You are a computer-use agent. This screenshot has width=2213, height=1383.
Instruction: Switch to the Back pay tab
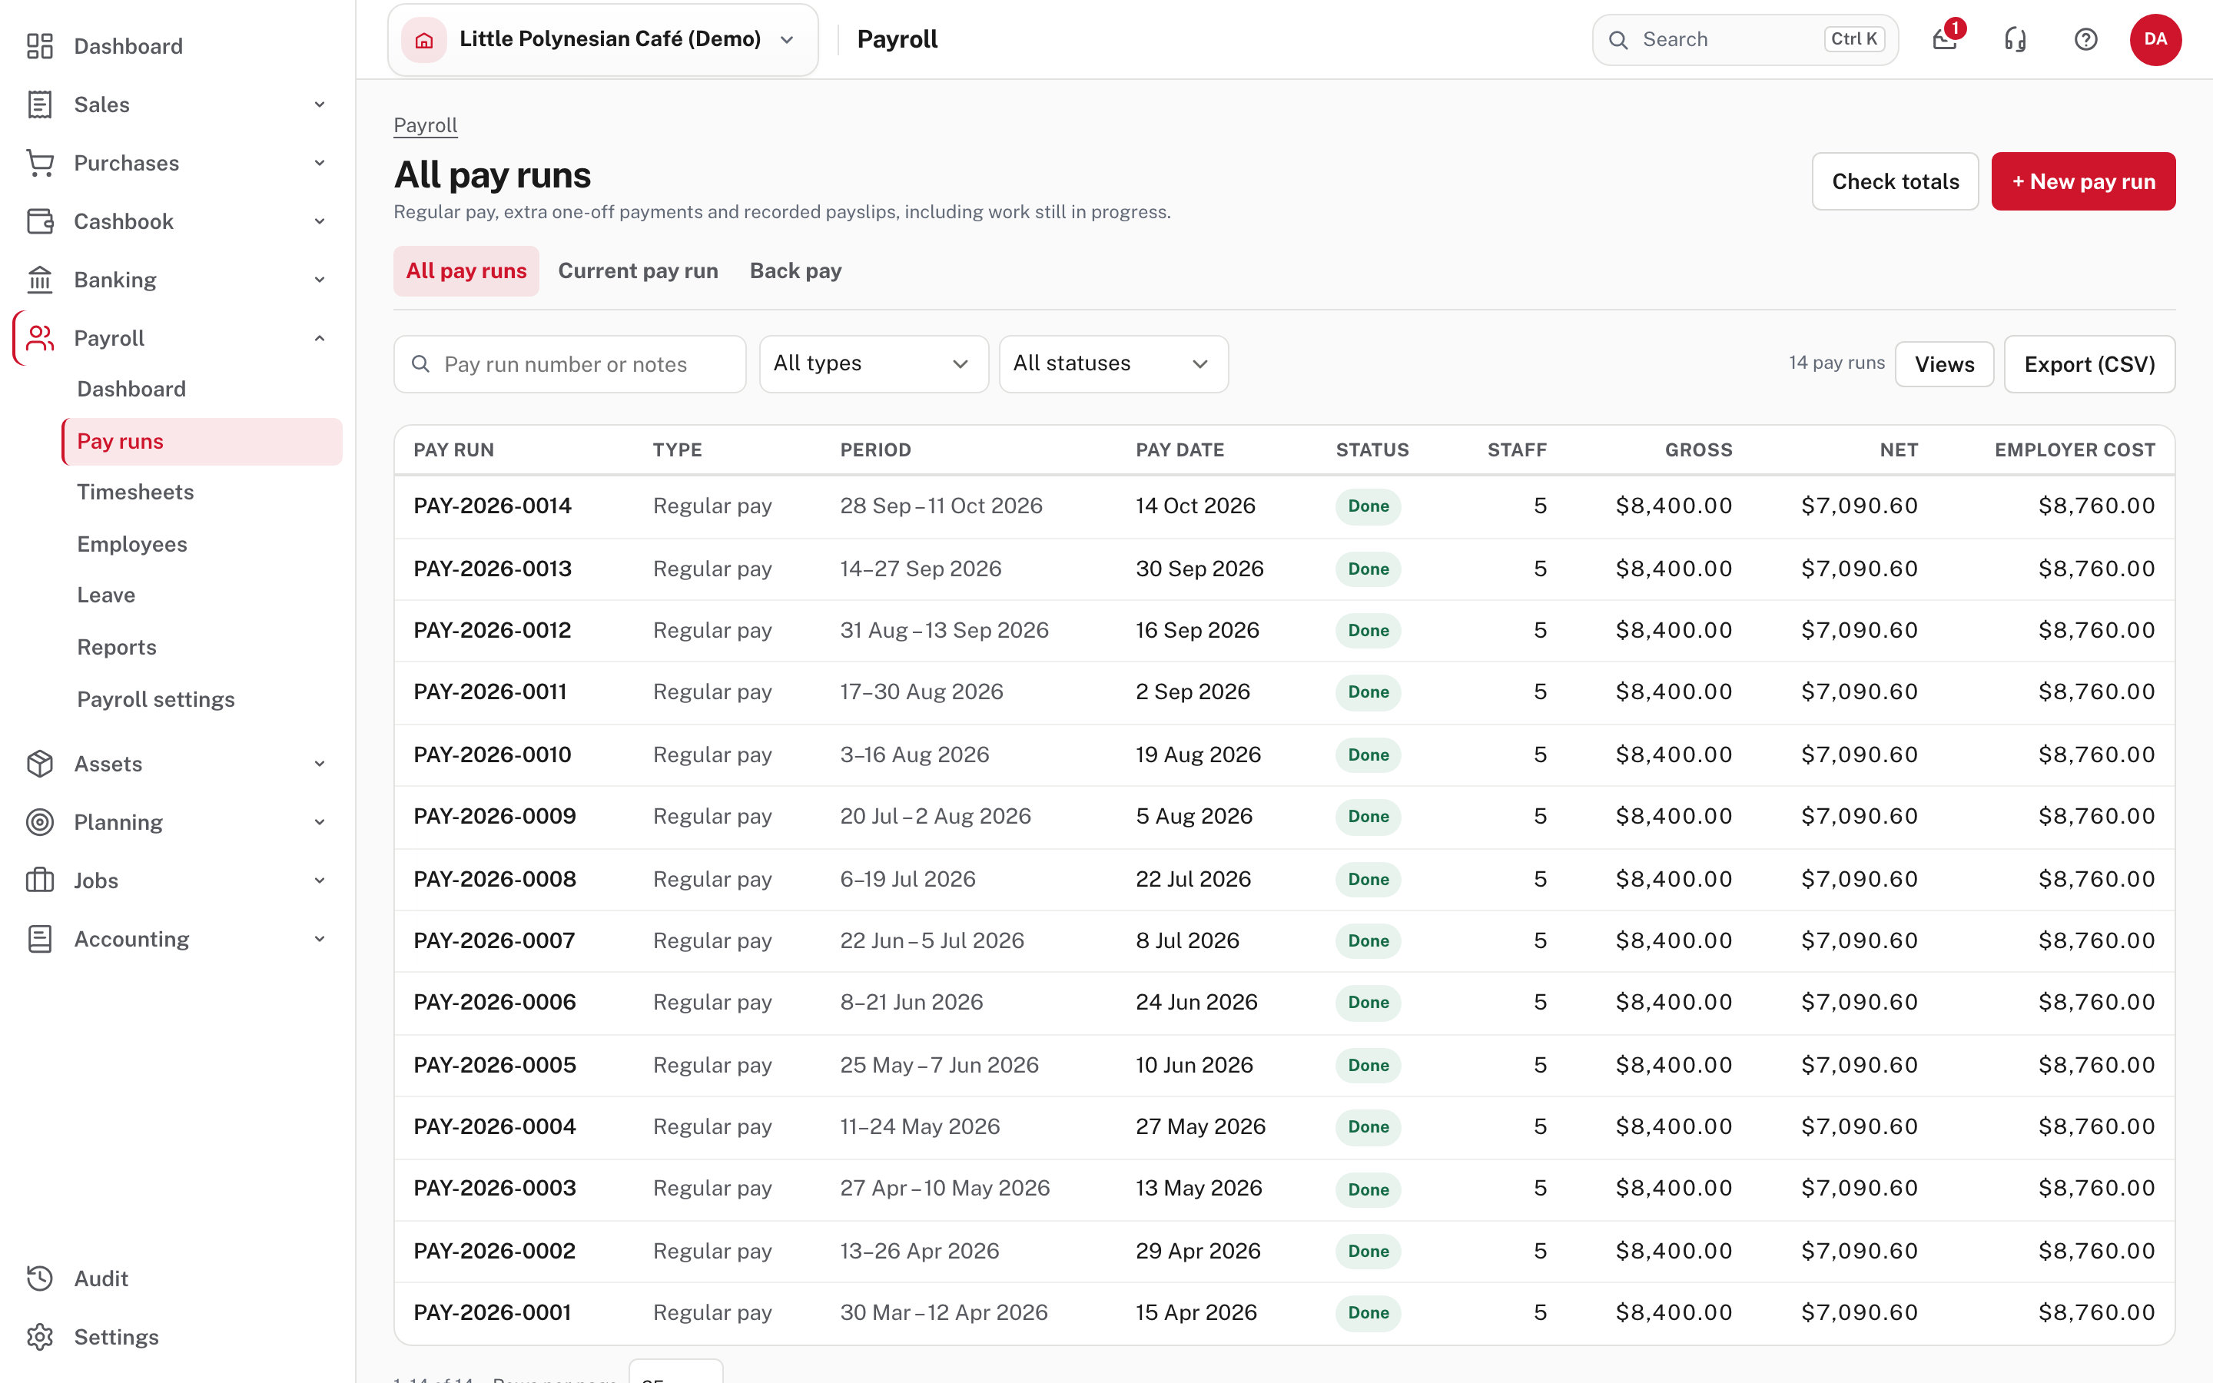(x=795, y=270)
